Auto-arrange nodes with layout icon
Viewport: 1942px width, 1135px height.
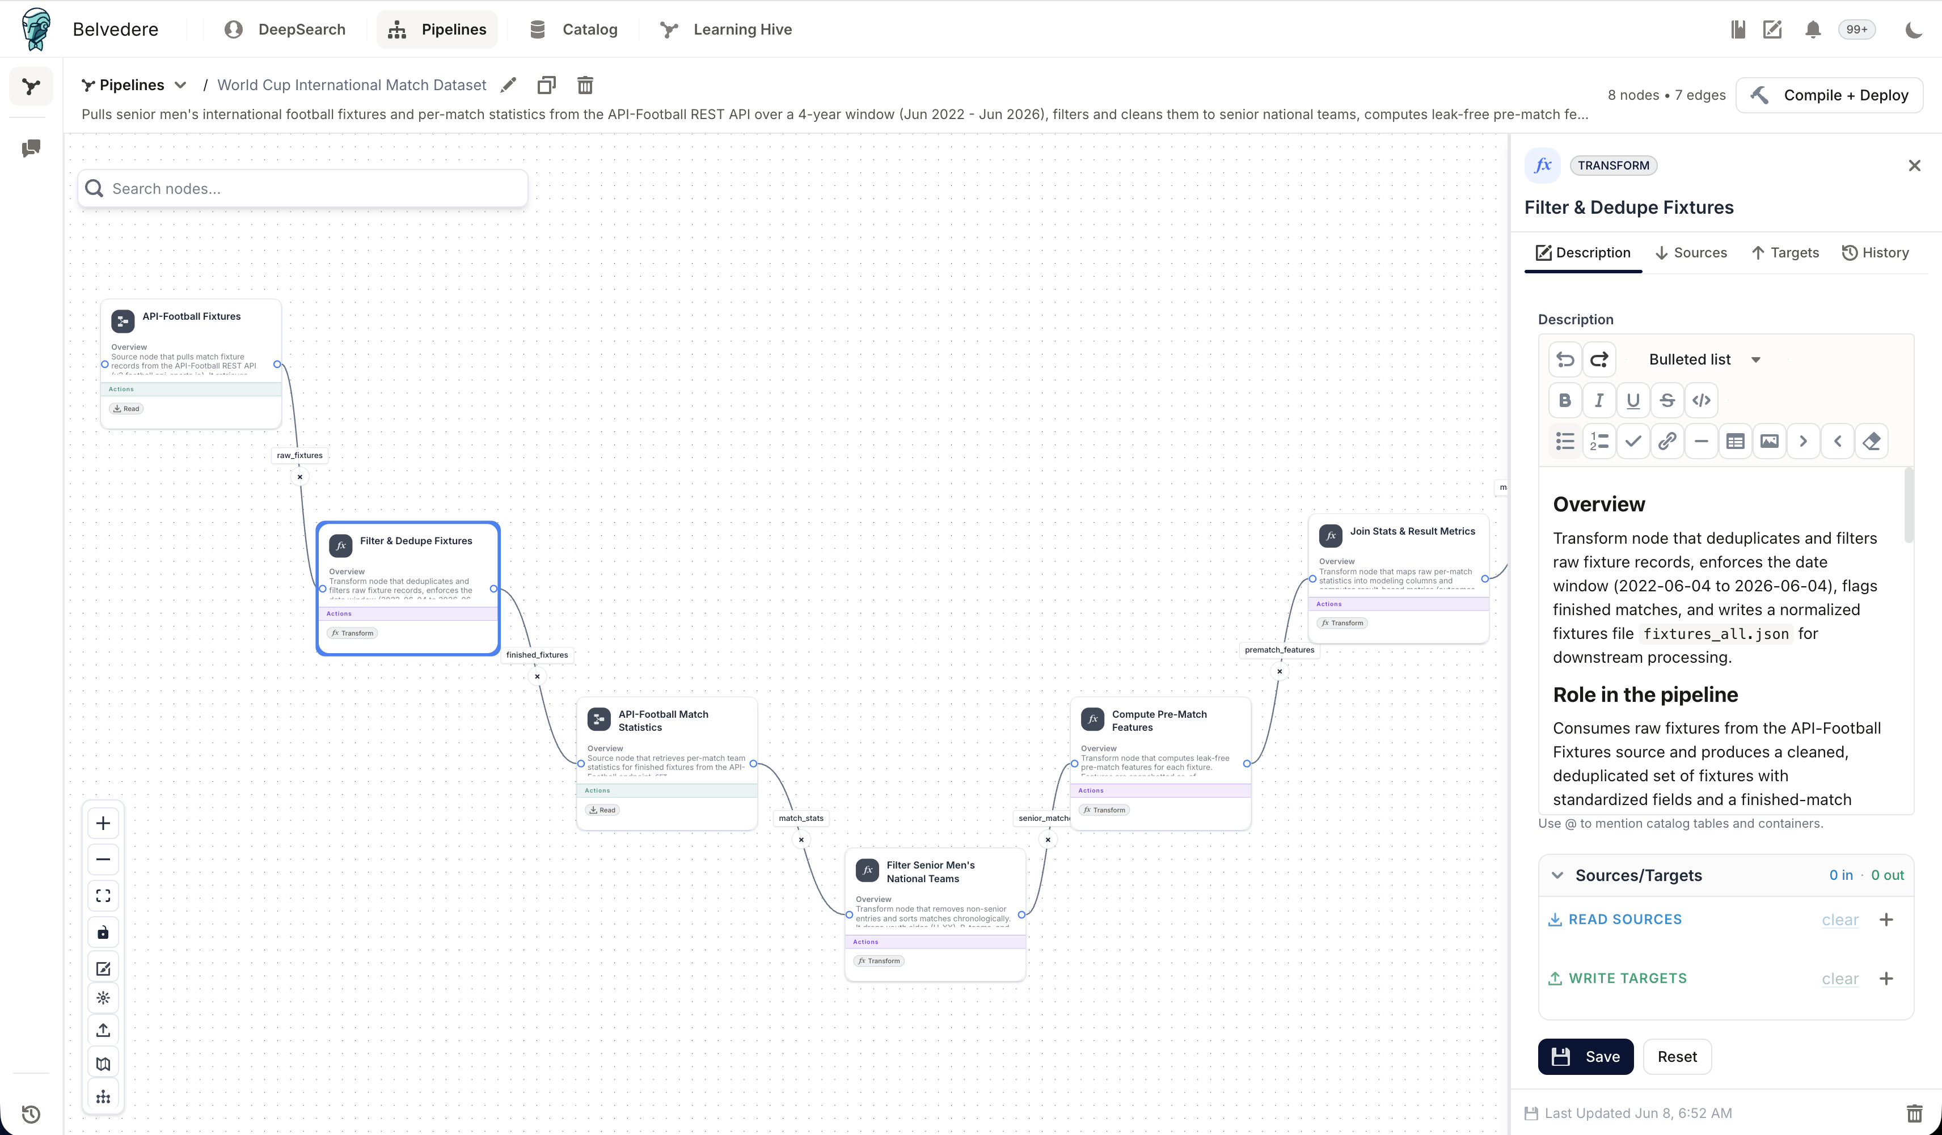[103, 1096]
